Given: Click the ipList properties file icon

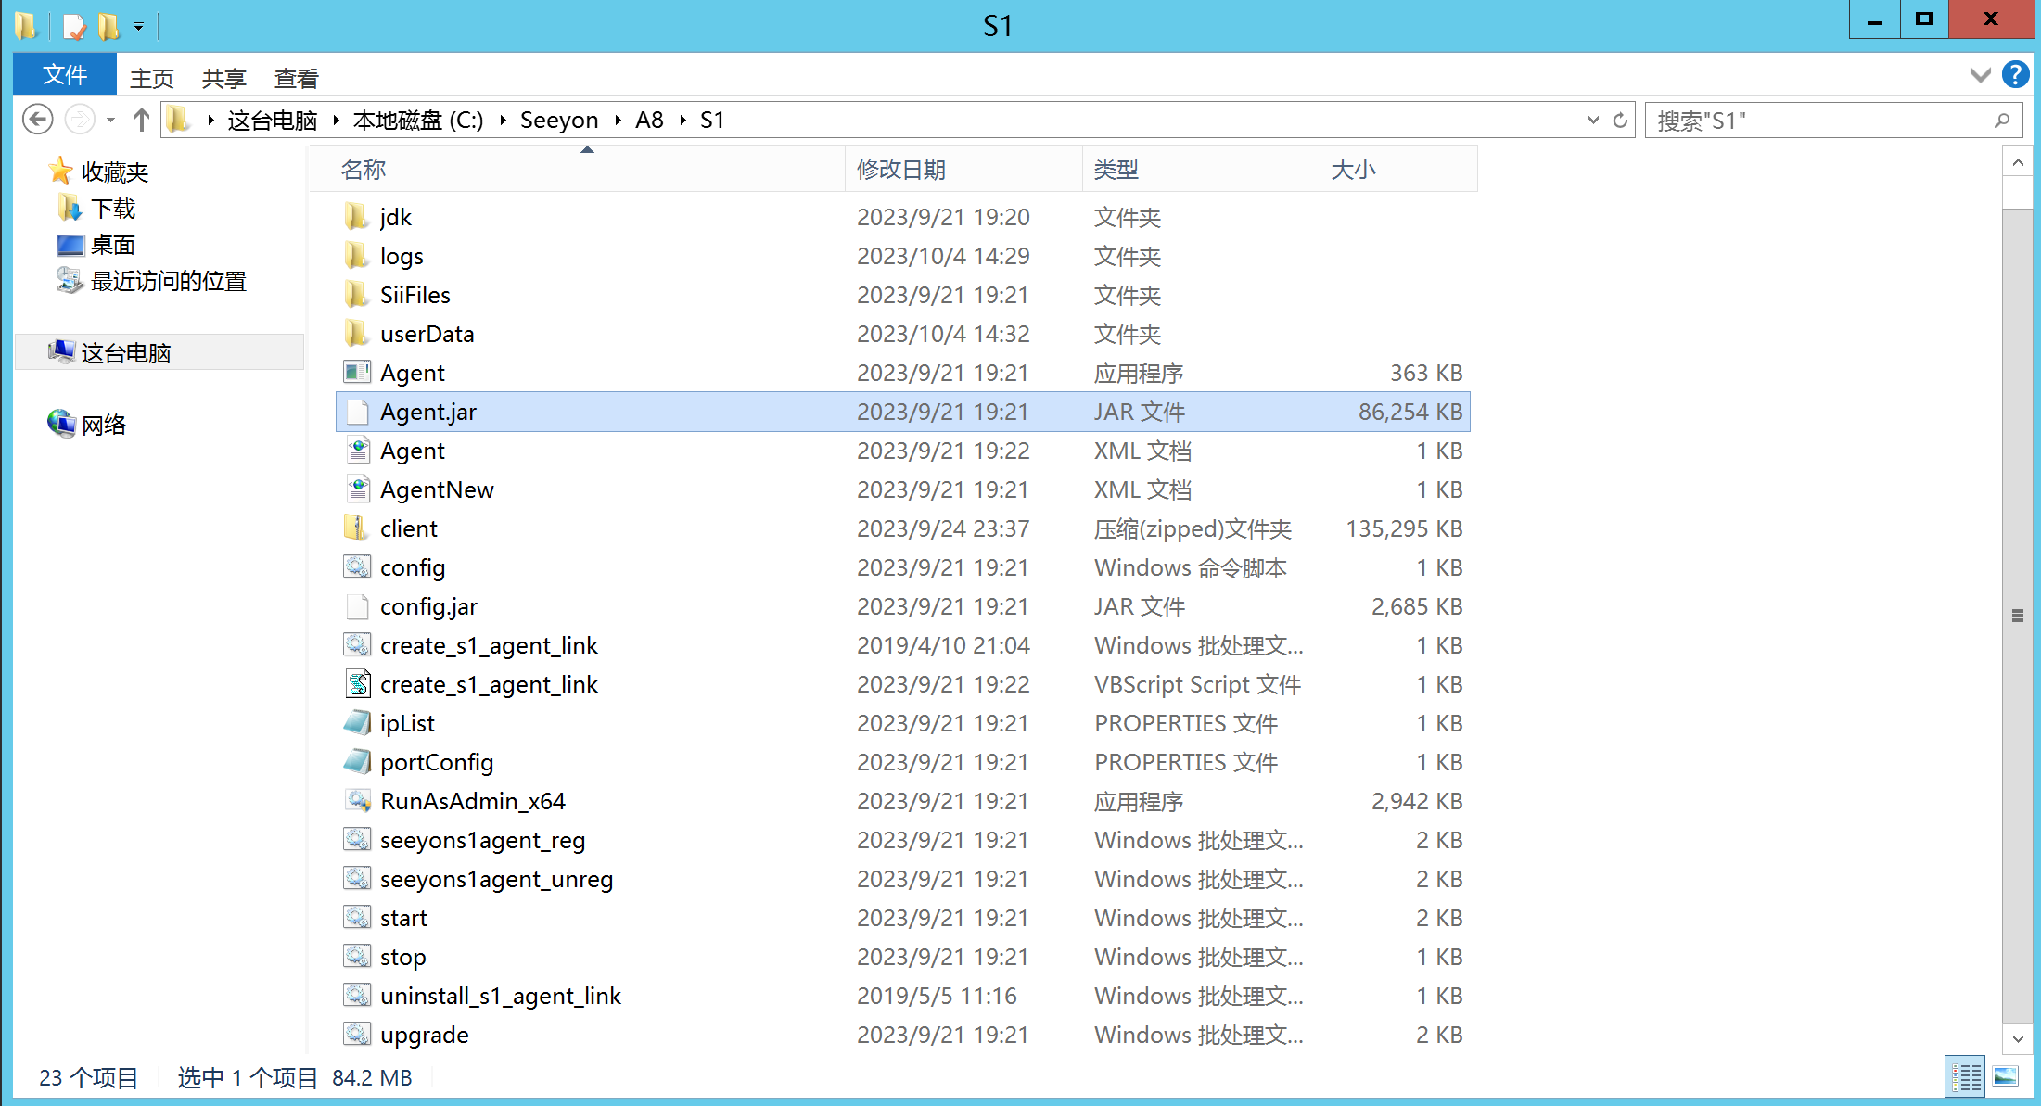Looking at the screenshot, I should [357, 723].
